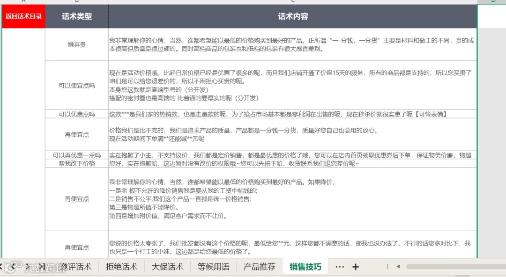This screenshot has height=277, width=506.
Task: Click the horizontal scrollbar left arrow
Action: click(398, 267)
